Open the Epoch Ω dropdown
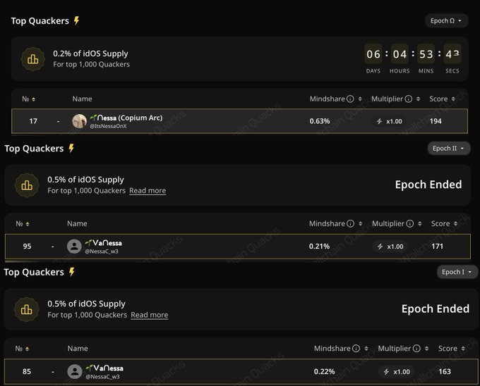Viewport: 480px width, 386px height. (x=447, y=21)
